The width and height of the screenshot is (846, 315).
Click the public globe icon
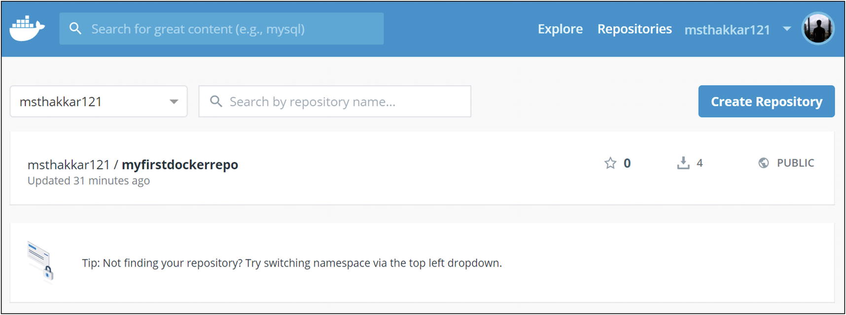pos(763,163)
